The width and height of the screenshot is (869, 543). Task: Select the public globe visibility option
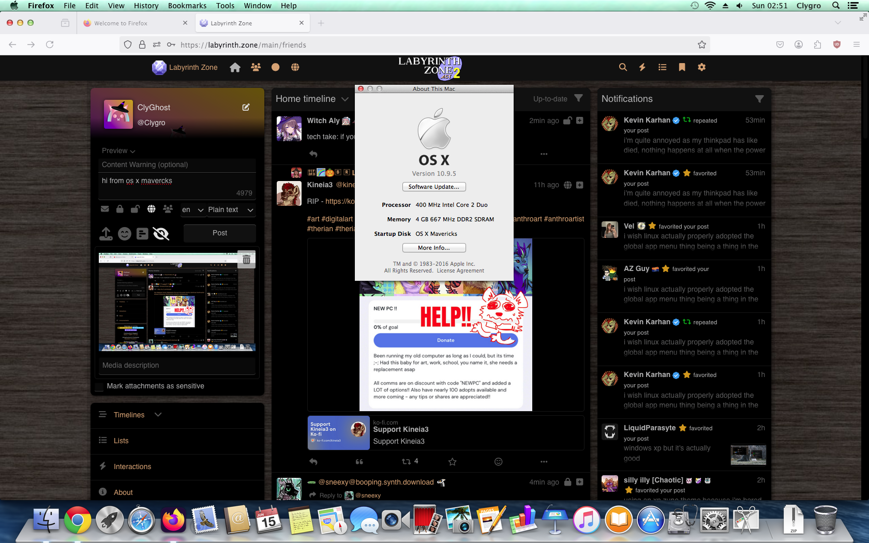point(151,209)
